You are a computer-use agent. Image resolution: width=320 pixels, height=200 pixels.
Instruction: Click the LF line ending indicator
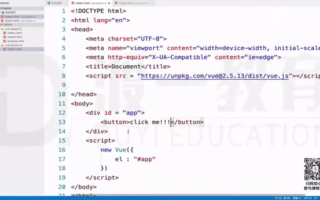point(315,198)
